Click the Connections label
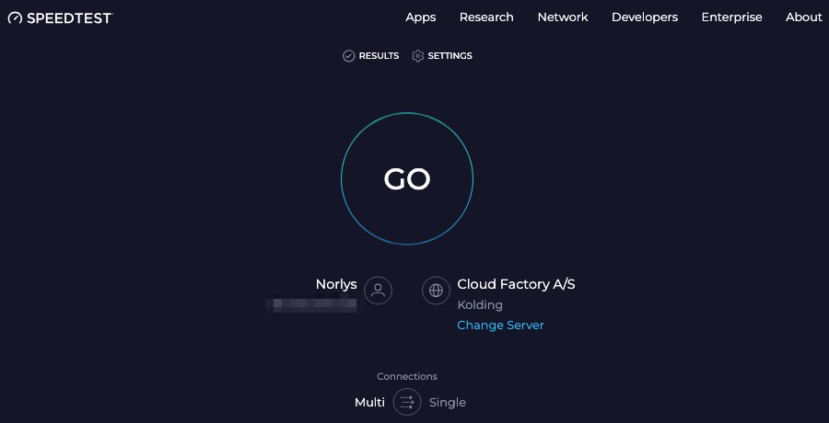 click(x=407, y=376)
